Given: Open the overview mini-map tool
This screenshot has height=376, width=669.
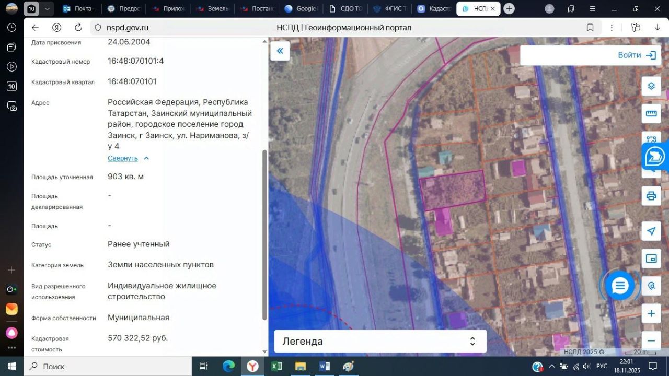Looking at the screenshot, I should pyautogui.click(x=651, y=258).
